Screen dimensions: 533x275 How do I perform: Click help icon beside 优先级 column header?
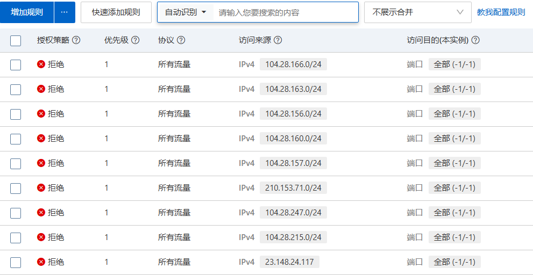pos(136,40)
